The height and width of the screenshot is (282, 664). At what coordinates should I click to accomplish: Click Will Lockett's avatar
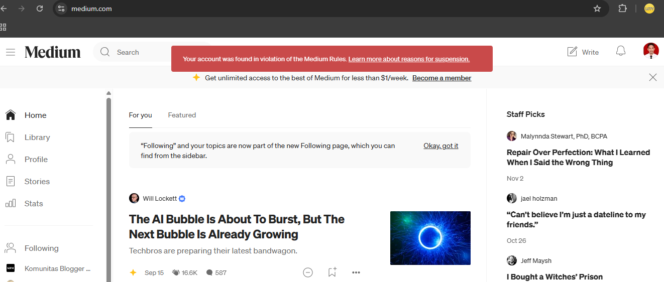point(134,198)
